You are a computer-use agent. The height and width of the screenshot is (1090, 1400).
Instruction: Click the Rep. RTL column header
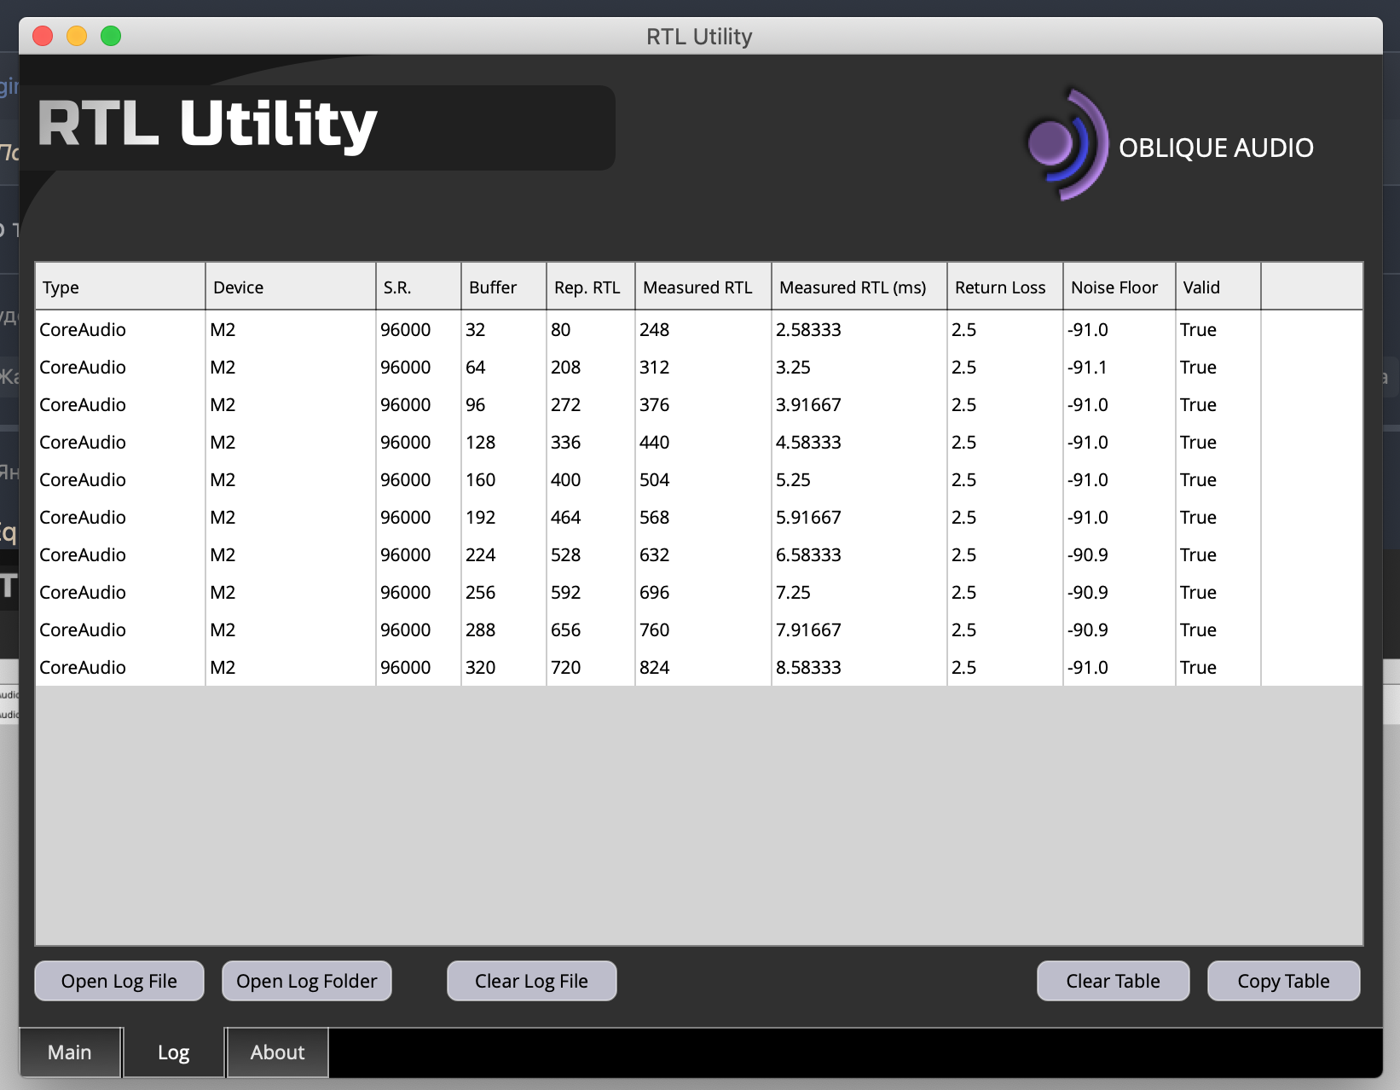click(x=591, y=287)
